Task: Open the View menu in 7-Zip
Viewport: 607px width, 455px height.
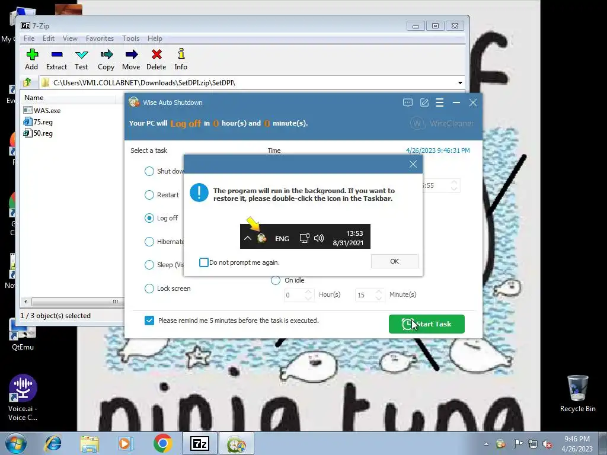Action: click(x=70, y=39)
